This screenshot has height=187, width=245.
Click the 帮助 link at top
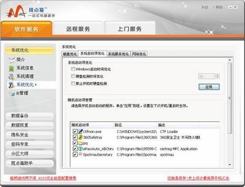pyautogui.click(x=219, y=7)
